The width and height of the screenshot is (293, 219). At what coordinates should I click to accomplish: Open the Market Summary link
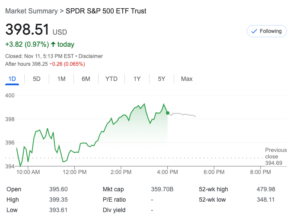tap(32, 11)
